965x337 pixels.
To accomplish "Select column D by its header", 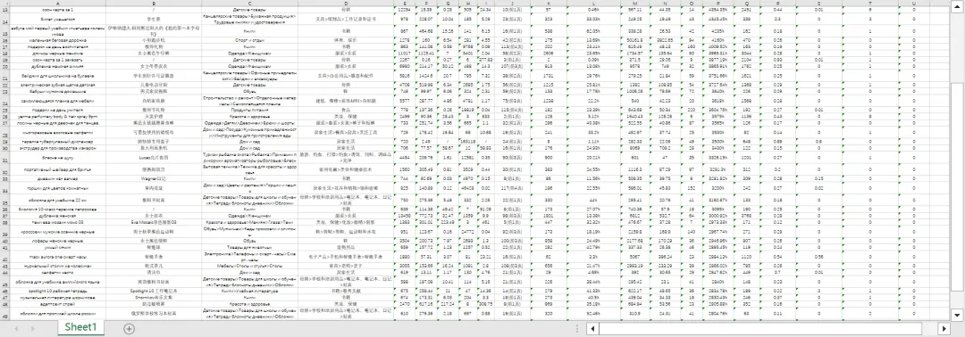I will click(x=346, y=3).
